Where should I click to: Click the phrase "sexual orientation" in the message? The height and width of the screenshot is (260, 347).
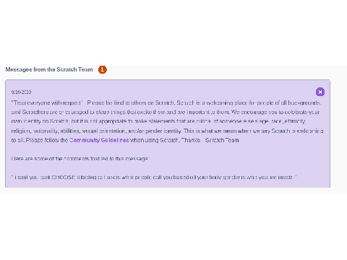pyautogui.click(x=103, y=131)
